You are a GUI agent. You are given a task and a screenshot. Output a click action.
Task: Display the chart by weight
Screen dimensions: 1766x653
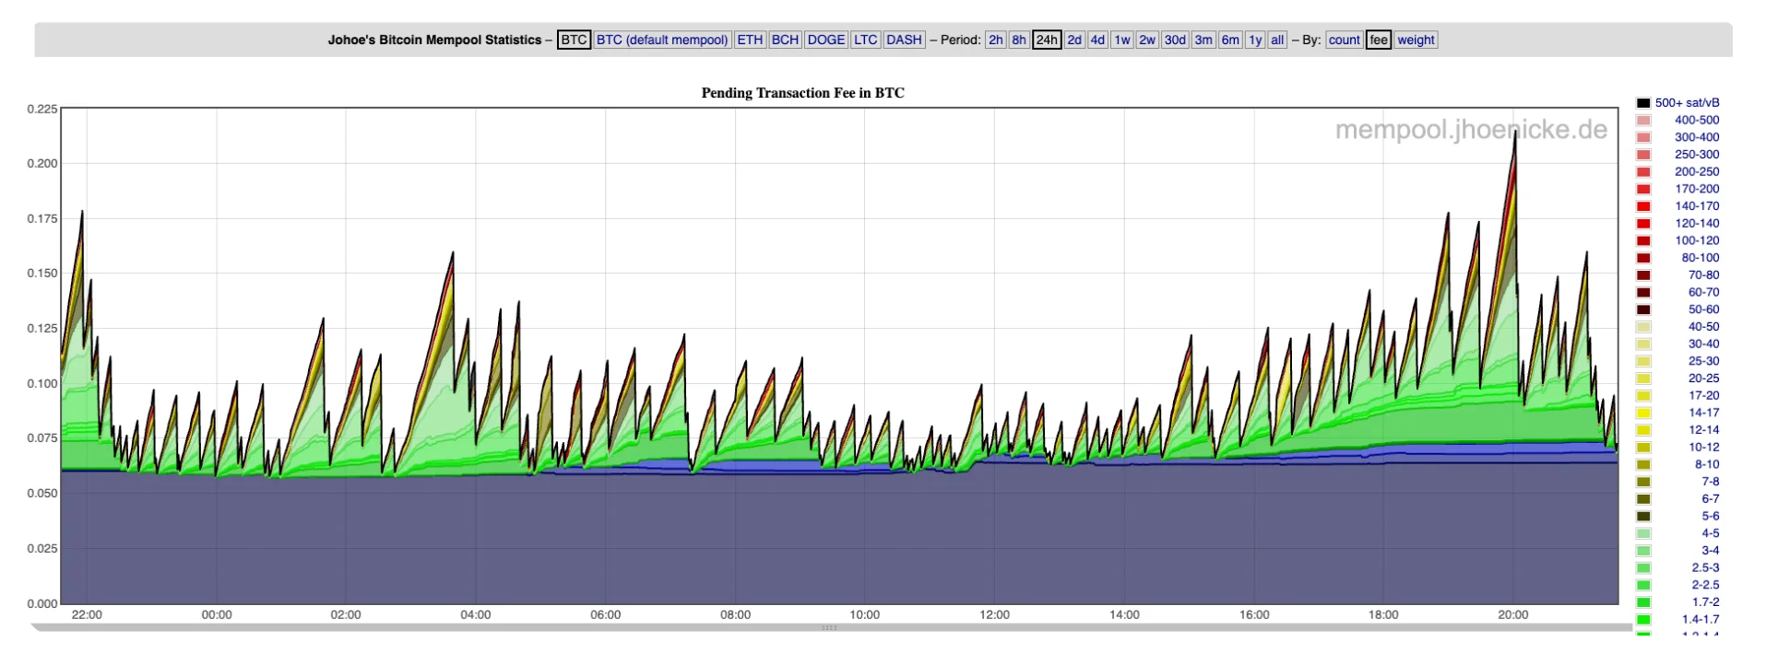(1415, 40)
